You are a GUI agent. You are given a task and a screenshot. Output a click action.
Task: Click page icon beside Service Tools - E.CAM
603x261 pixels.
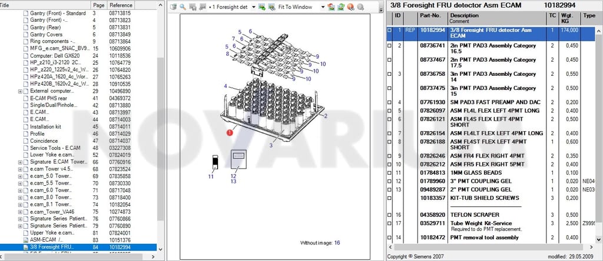(x=26, y=148)
